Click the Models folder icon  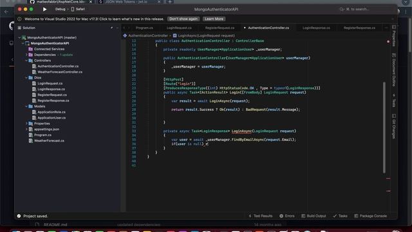30,106
